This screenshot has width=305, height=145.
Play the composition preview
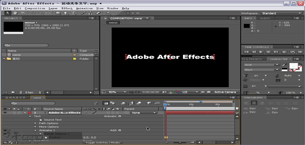[261, 52]
